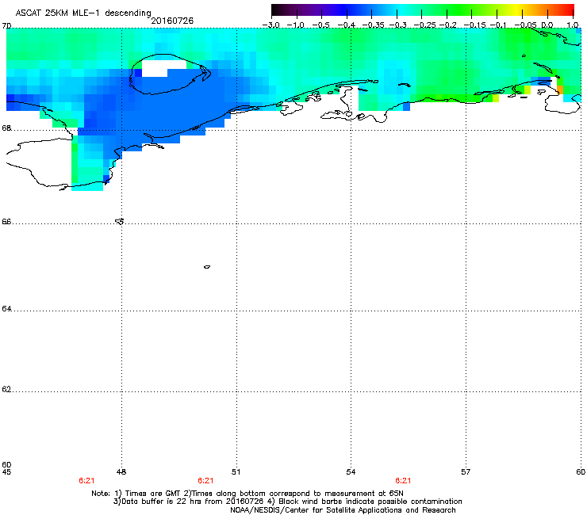Click the latitude "64" axis label

[x=6, y=309]
